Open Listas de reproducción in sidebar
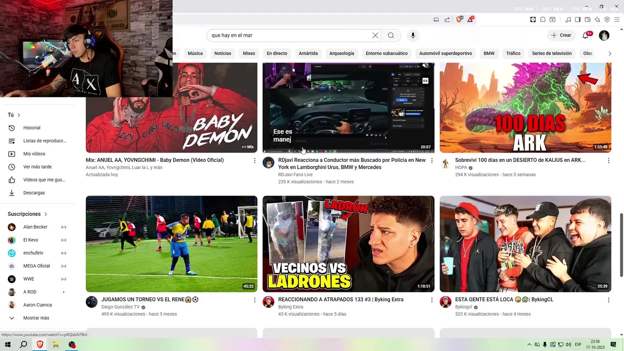Viewport: 624px width, 351px height. tap(37, 141)
